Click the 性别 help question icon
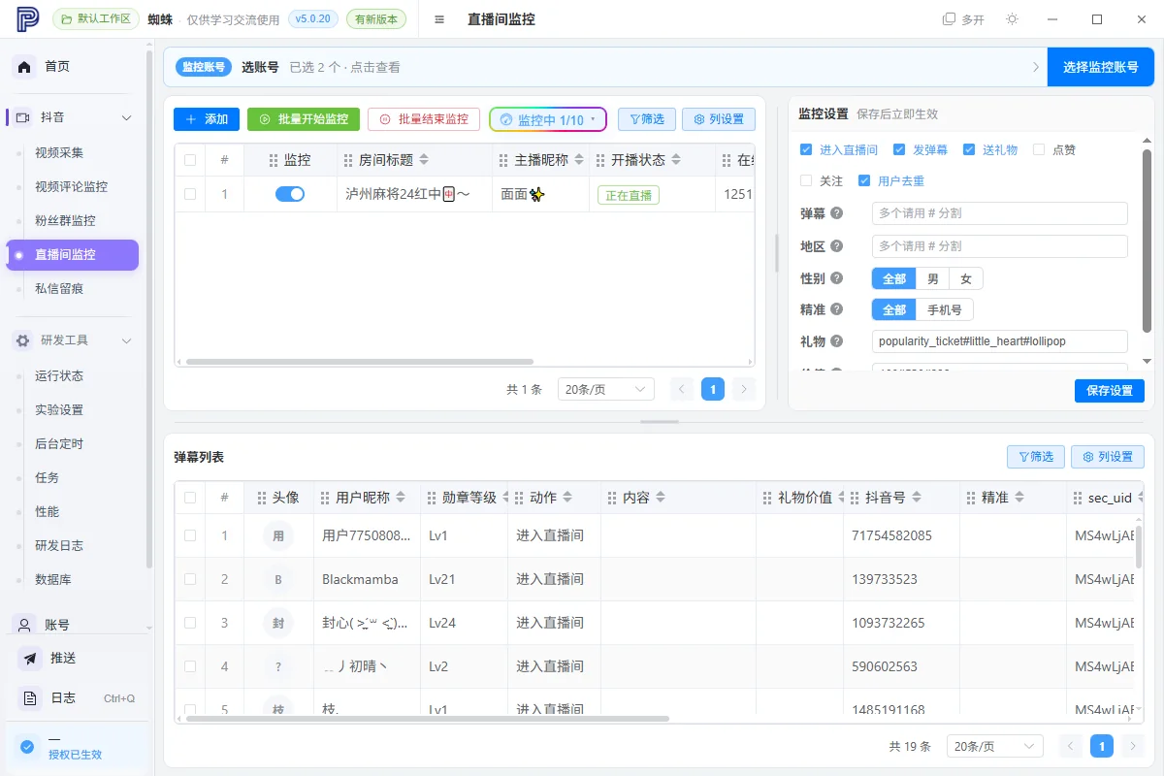 tap(837, 278)
